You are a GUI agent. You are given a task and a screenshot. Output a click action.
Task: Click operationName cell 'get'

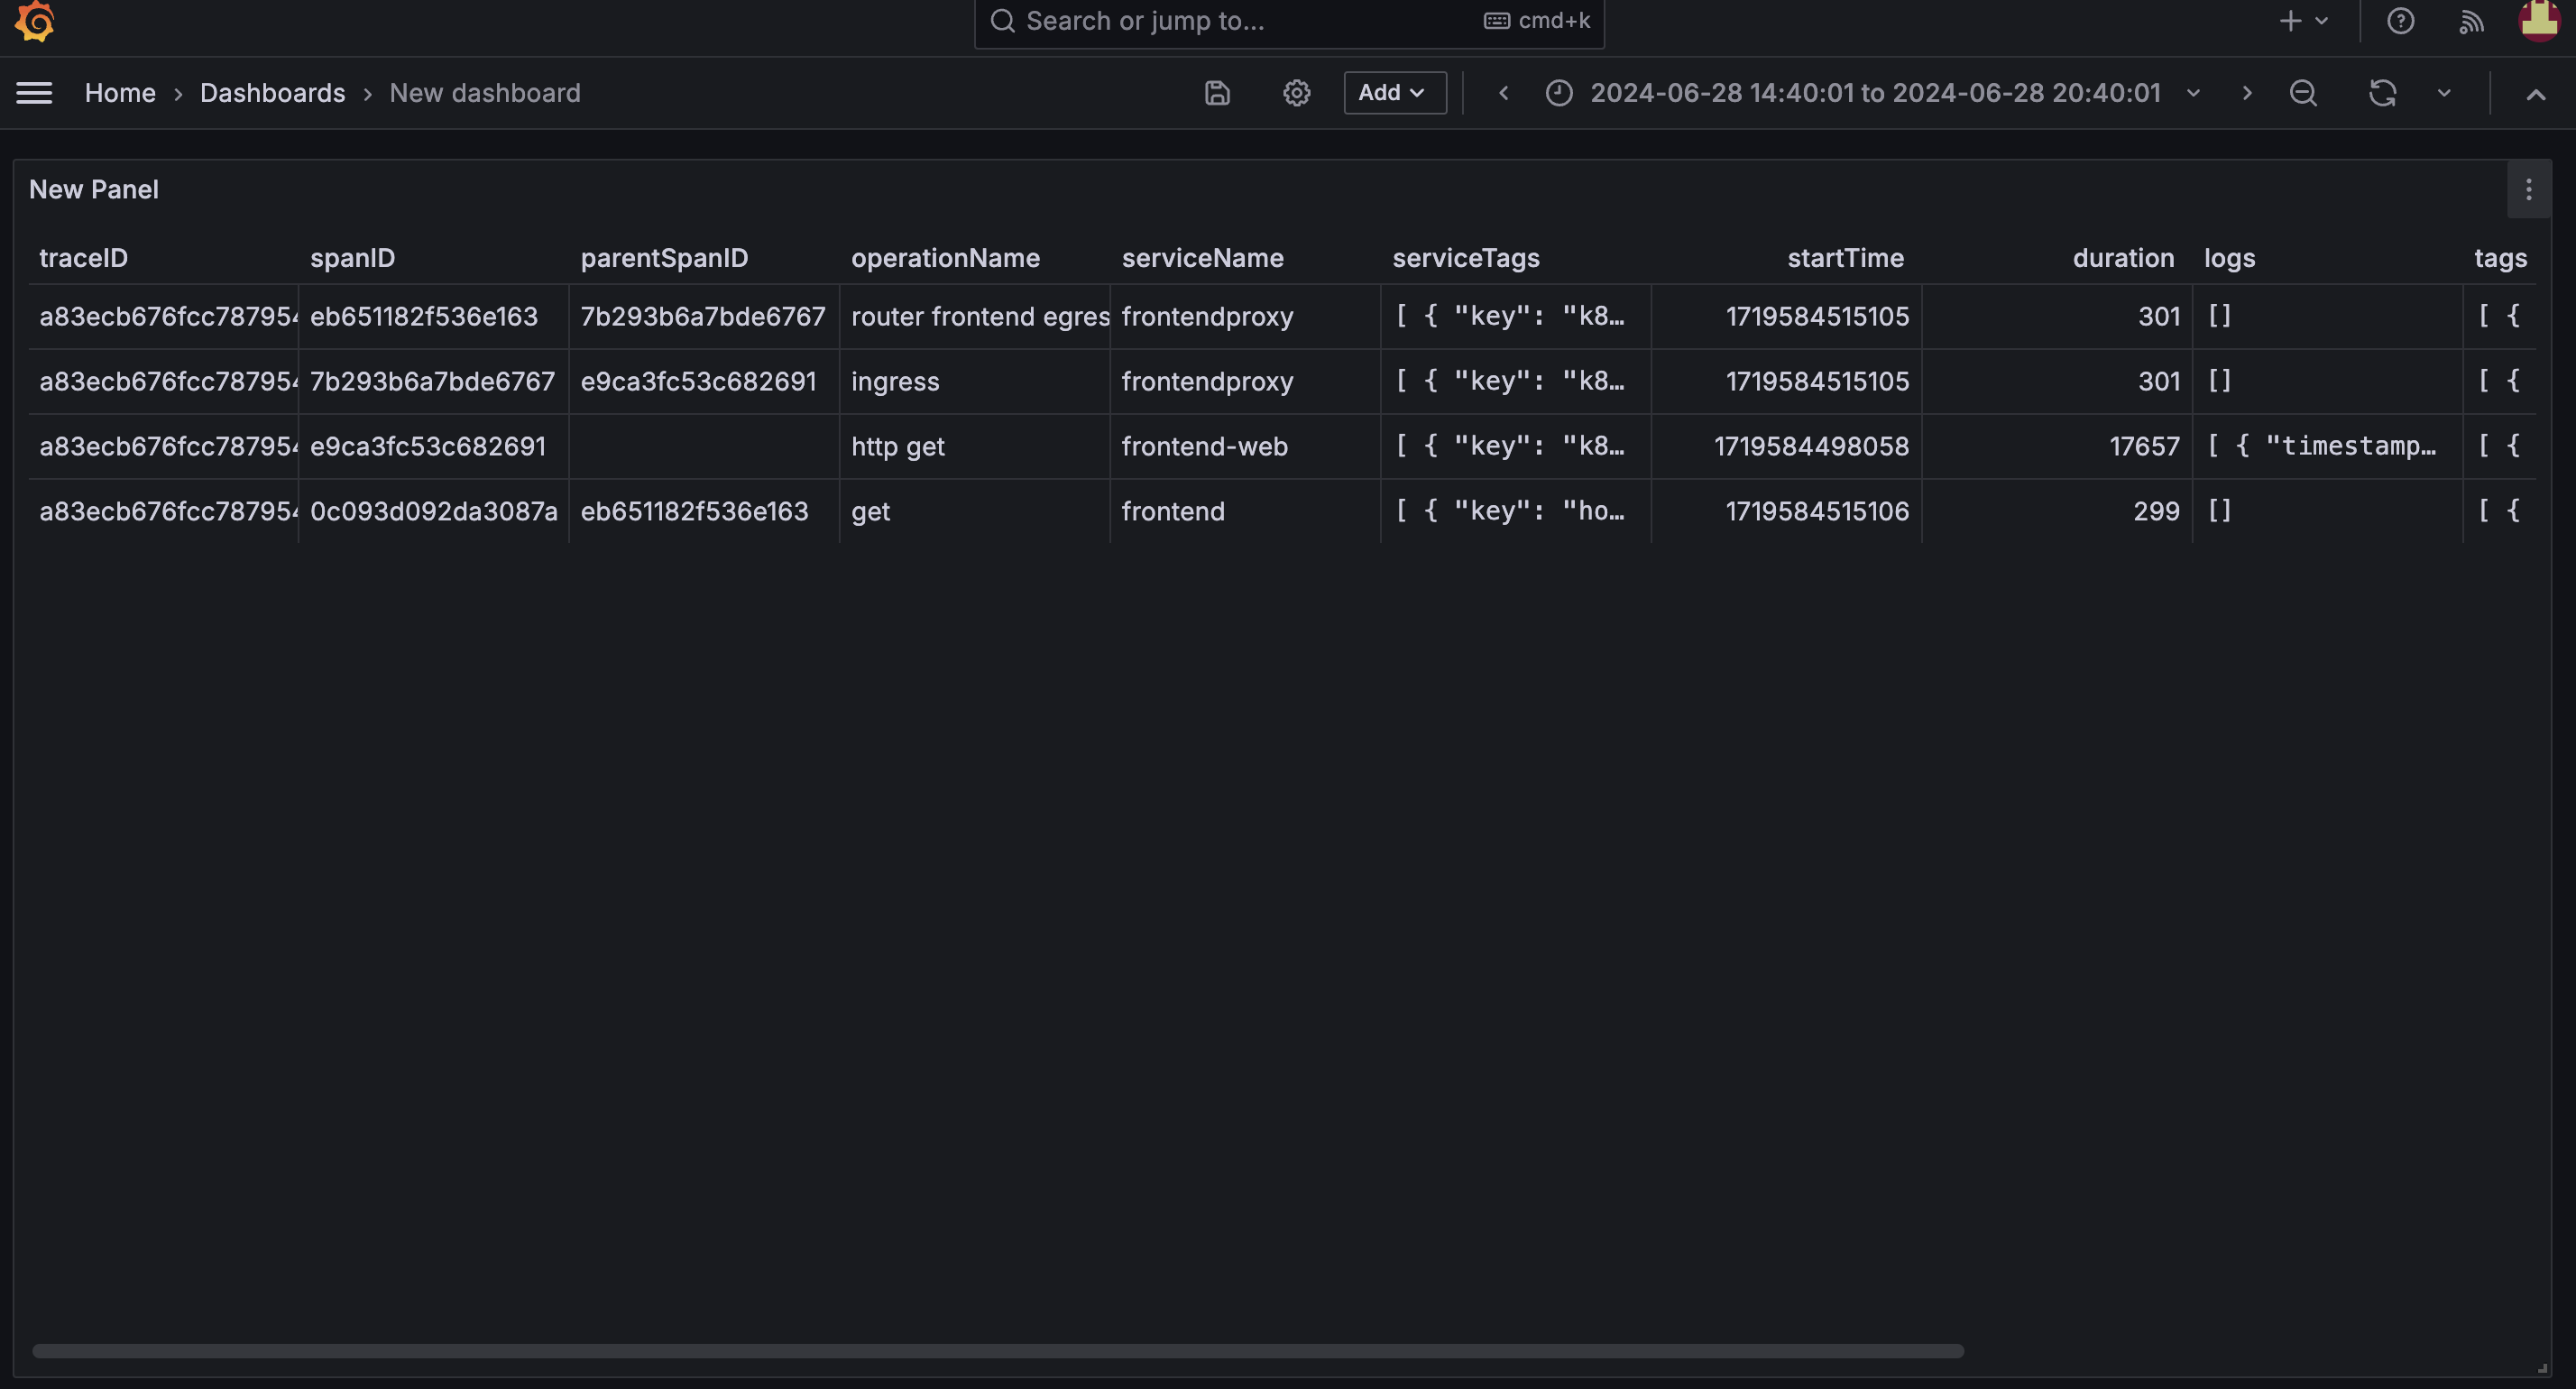(975, 511)
